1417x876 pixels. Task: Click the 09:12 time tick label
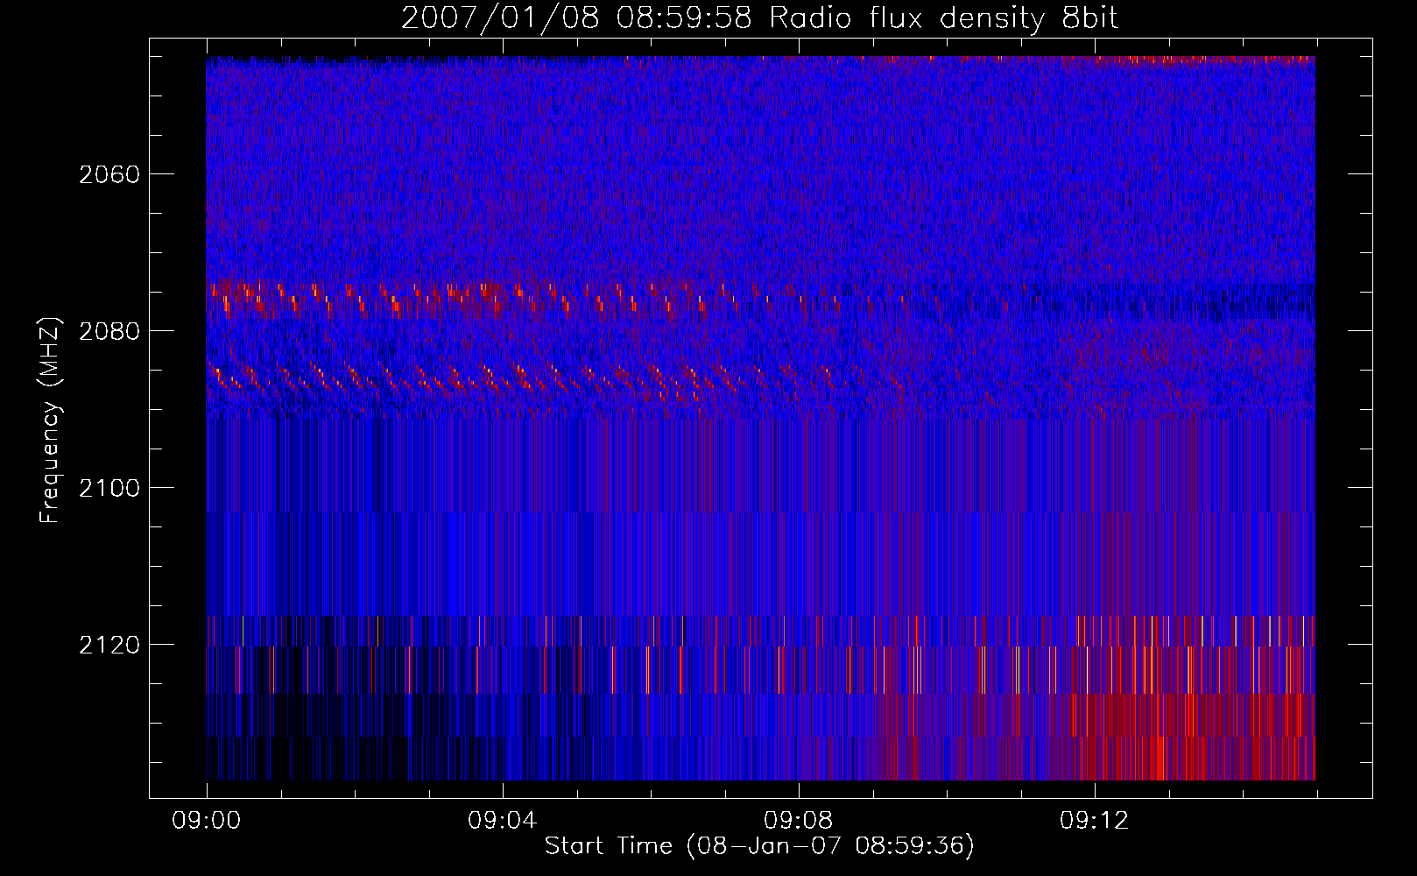[1095, 821]
